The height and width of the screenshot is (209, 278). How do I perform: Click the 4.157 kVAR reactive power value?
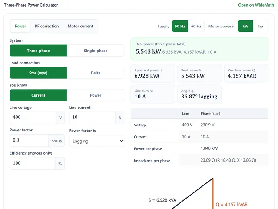(x=242, y=76)
